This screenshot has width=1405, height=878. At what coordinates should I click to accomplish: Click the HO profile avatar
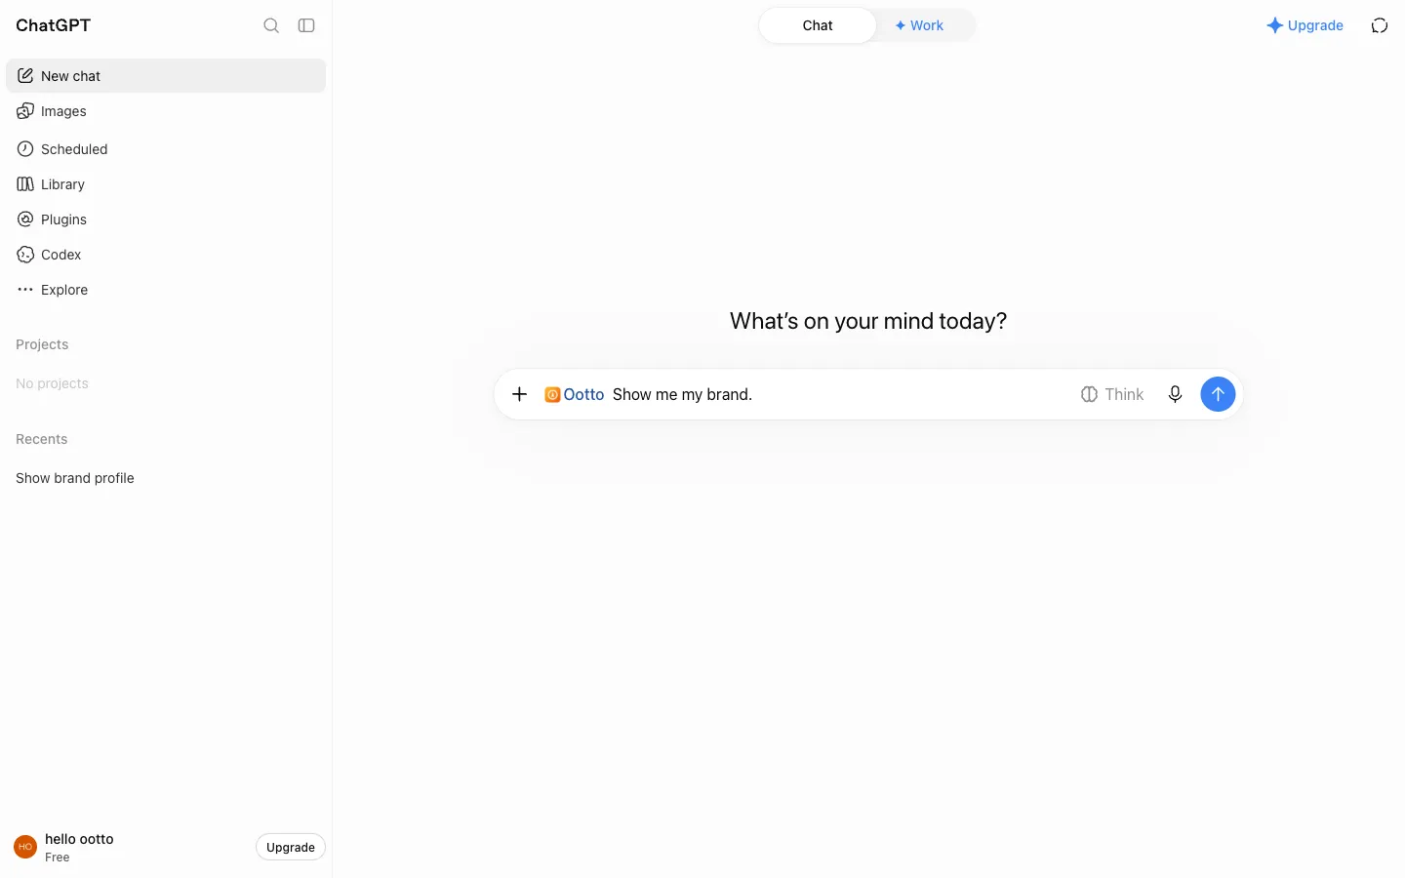click(x=25, y=847)
